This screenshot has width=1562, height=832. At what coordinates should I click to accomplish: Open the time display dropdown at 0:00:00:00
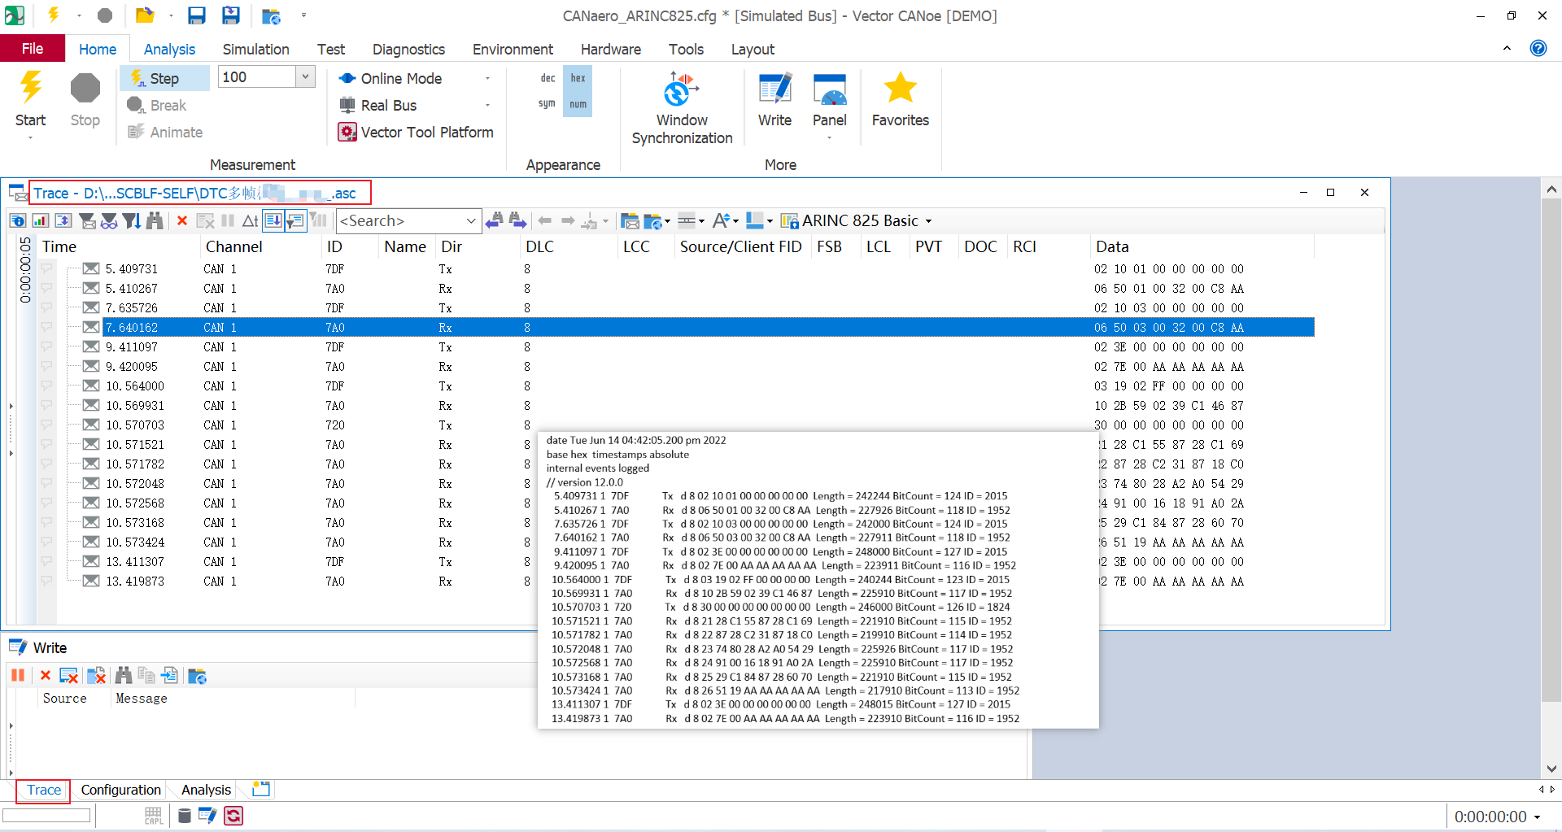point(1538,817)
